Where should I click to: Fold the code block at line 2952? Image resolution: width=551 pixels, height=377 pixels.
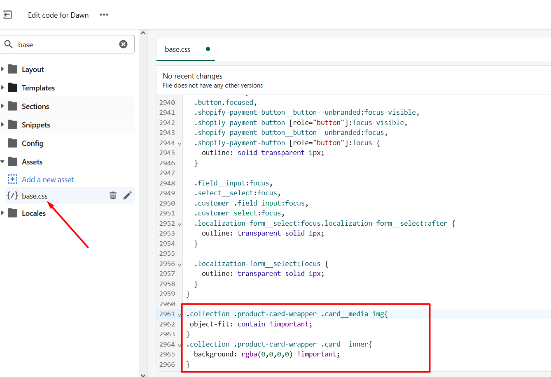tap(180, 224)
